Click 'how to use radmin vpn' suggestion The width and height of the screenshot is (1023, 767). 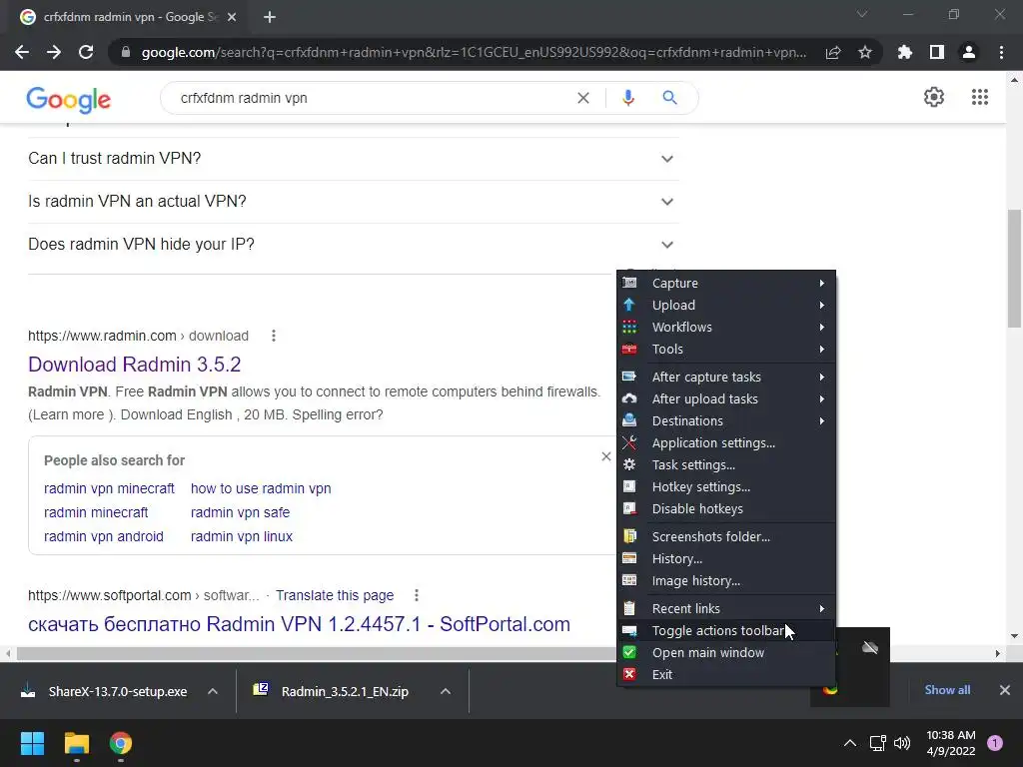(x=261, y=488)
